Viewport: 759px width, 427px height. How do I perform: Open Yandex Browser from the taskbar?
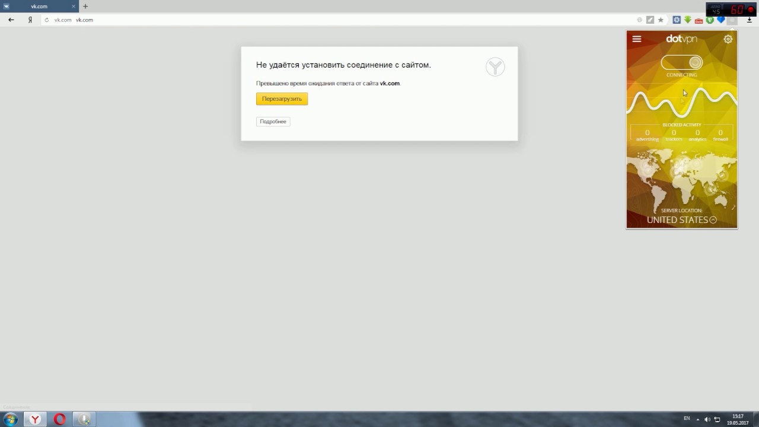36,419
